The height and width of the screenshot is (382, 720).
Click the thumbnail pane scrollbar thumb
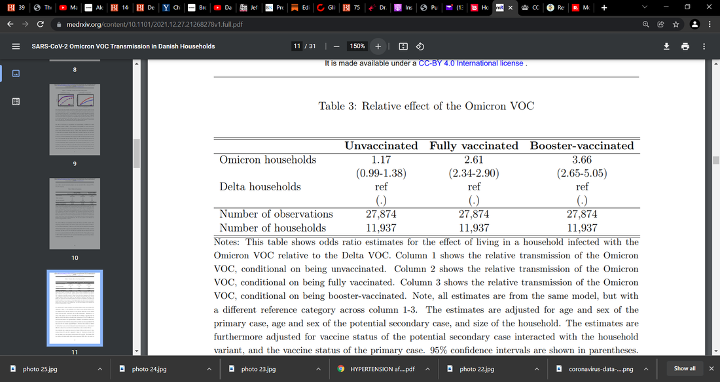[136, 154]
